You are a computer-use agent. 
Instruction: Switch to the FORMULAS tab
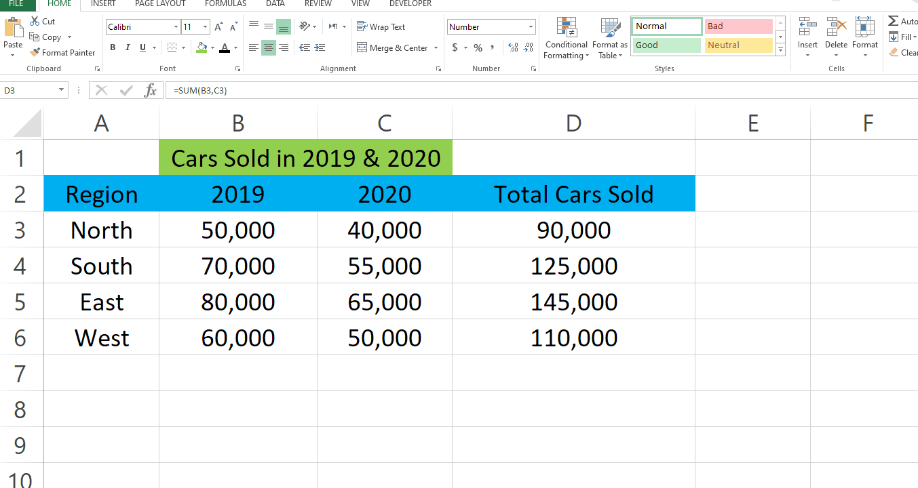[x=225, y=4]
